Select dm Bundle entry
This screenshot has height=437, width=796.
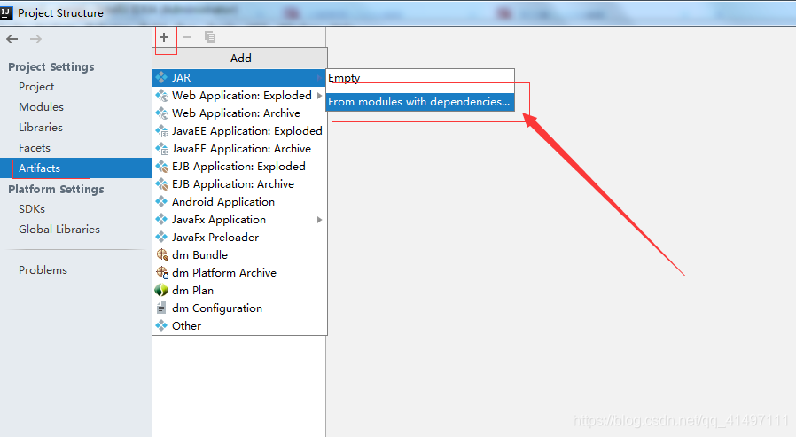click(239, 254)
